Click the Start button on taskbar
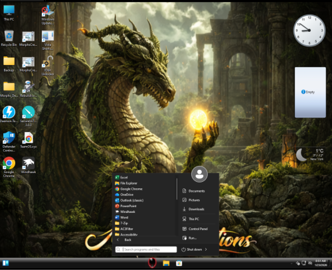332x270 pixels. (6, 263)
